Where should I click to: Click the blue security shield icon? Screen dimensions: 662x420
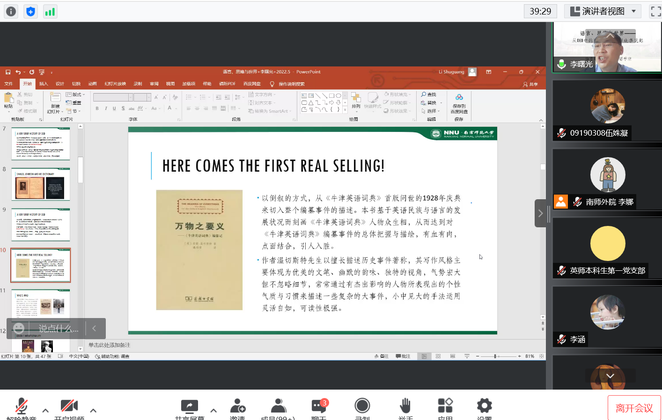click(x=30, y=12)
